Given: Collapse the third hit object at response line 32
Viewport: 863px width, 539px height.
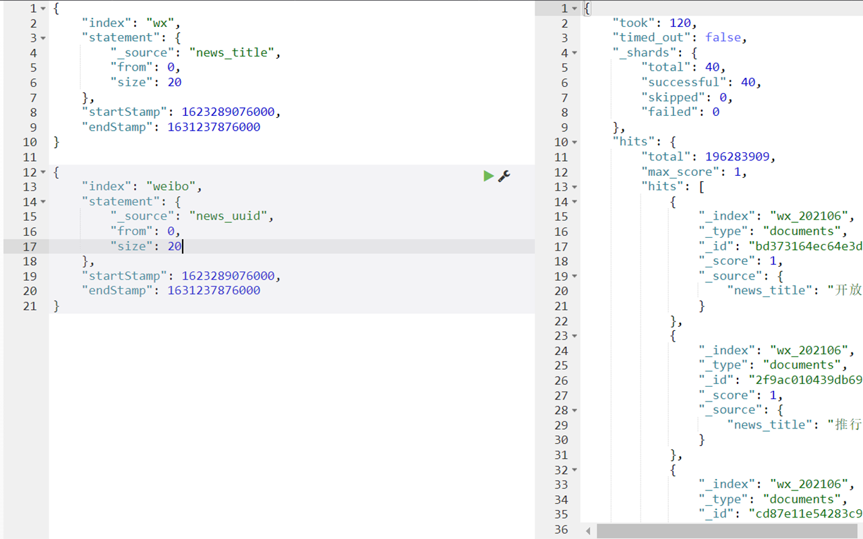Looking at the screenshot, I should tap(574, 470).
